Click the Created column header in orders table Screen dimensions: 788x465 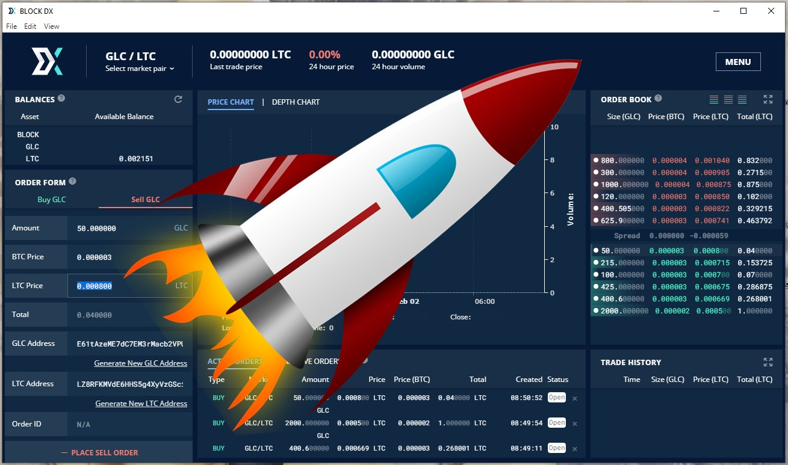point(529,380)
